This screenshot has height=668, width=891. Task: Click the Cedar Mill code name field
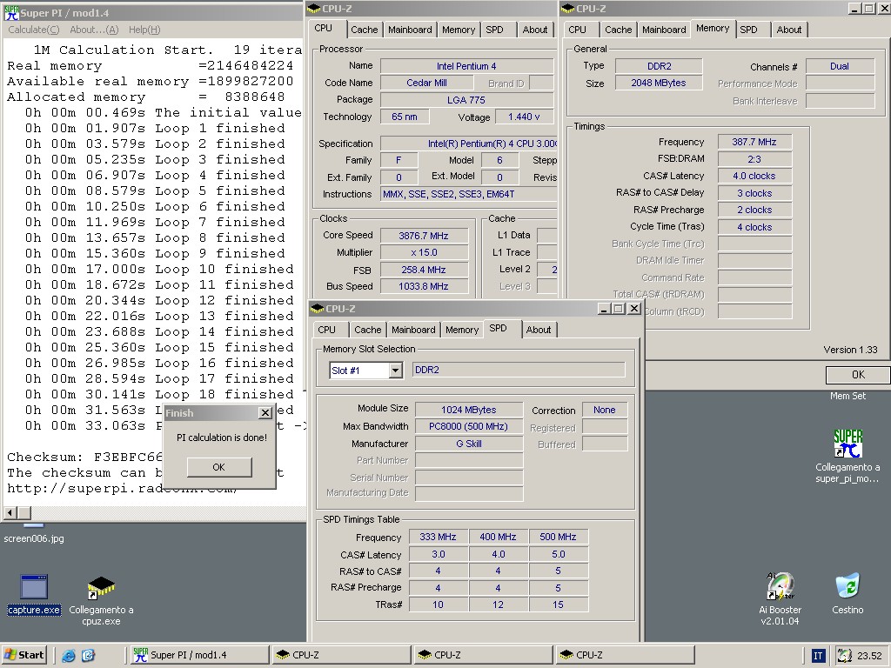(426, 83)
